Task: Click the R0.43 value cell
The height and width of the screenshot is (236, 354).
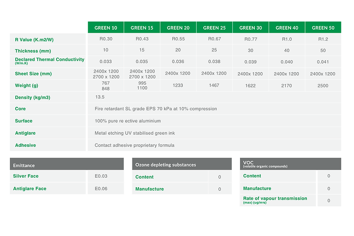Action: point(142,39)
